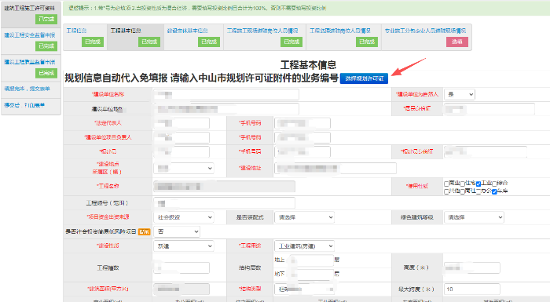Tick the first checkbox in second usage row

click(446, 191)
